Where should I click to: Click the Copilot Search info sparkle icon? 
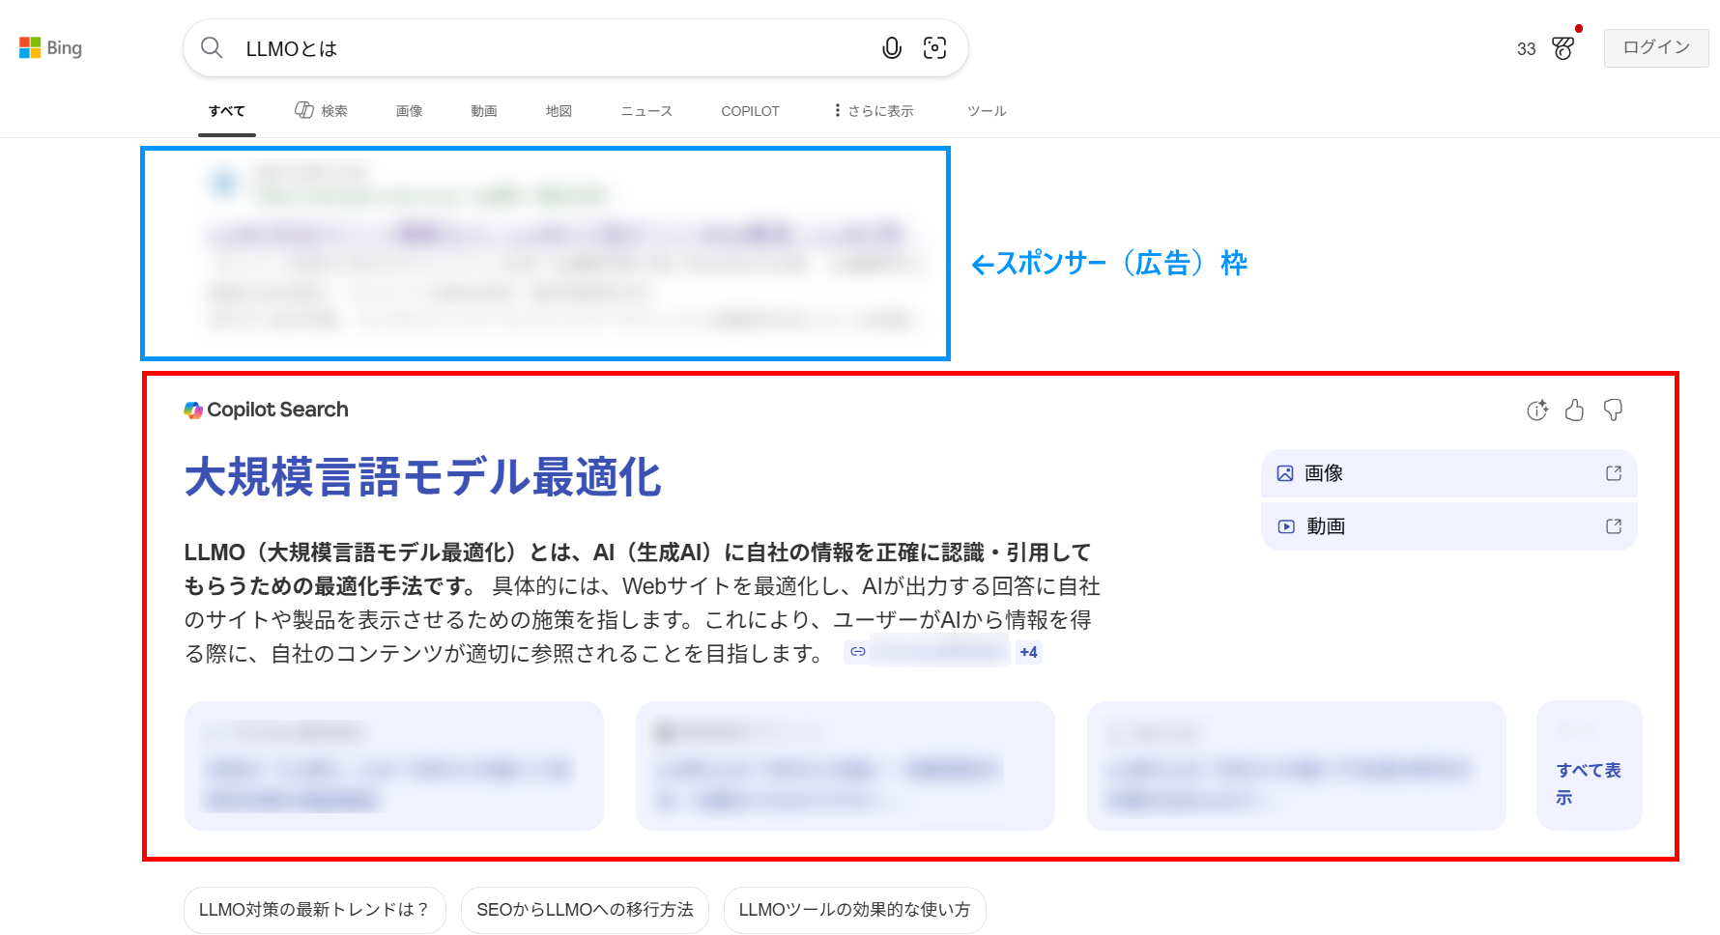pyautogui.click(x=1536, y=411)
